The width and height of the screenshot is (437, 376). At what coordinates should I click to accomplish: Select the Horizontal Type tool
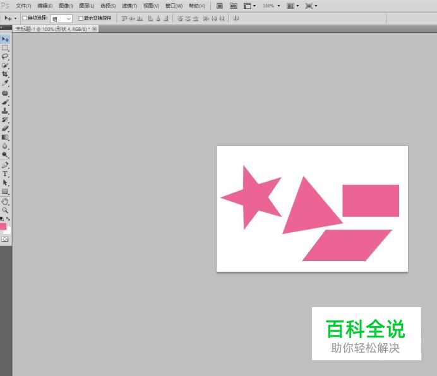[x=5, y=173]
